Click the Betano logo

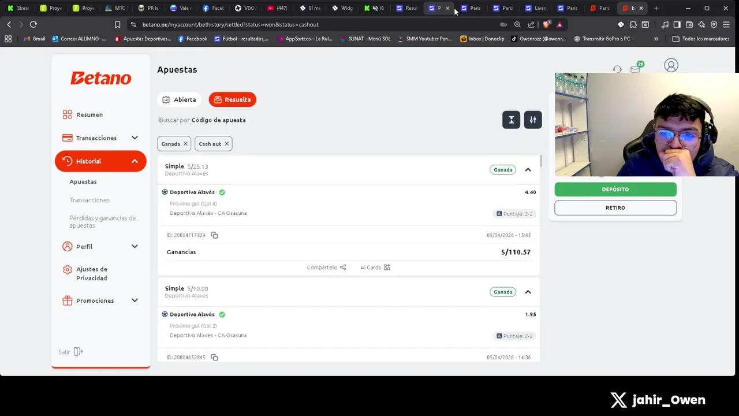click(100, 78)
